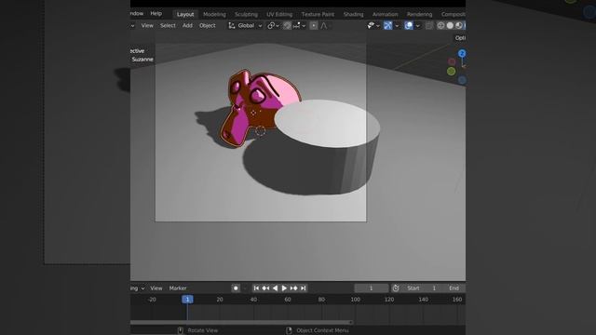
Task: Jump to the last frame
Action: click(x=303, y=288)
